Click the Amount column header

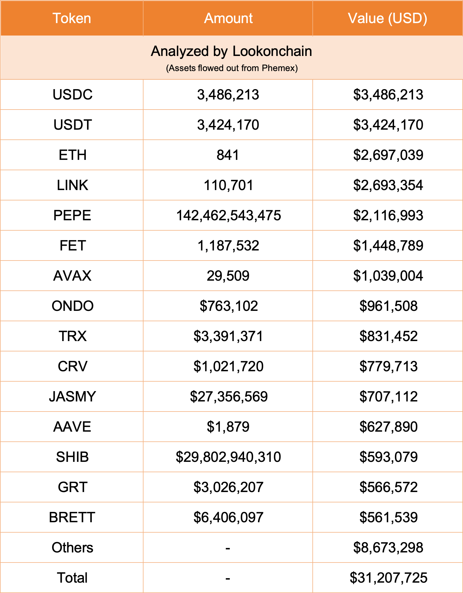(x=228, y=18)
